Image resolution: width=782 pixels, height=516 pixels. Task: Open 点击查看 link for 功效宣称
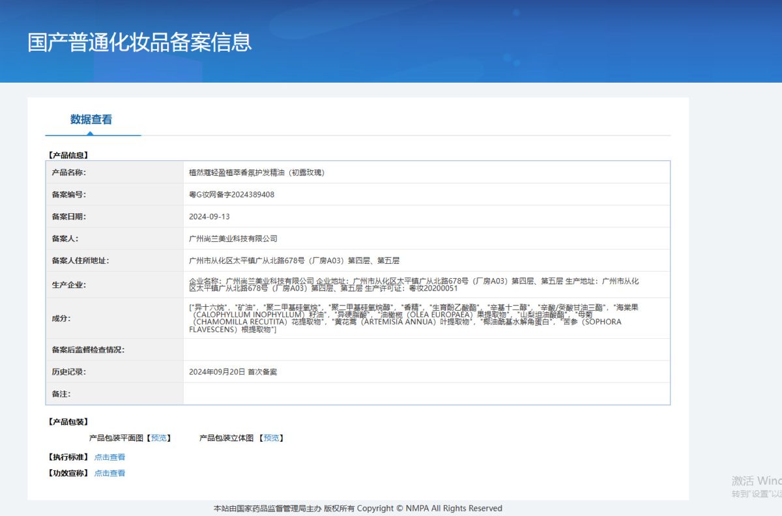click(x=109, y=474)
